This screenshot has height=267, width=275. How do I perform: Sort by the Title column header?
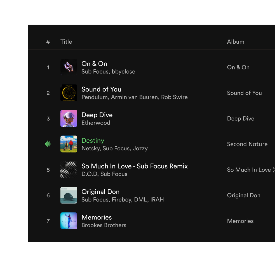point(66,41)
